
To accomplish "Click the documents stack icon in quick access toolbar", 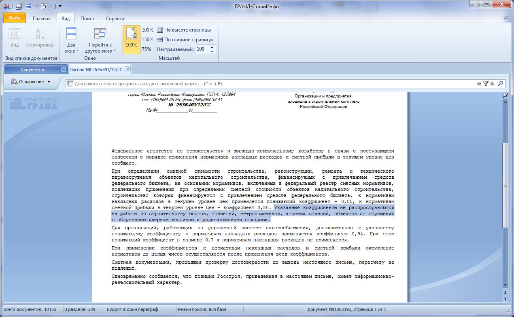I will click(19, 6).
